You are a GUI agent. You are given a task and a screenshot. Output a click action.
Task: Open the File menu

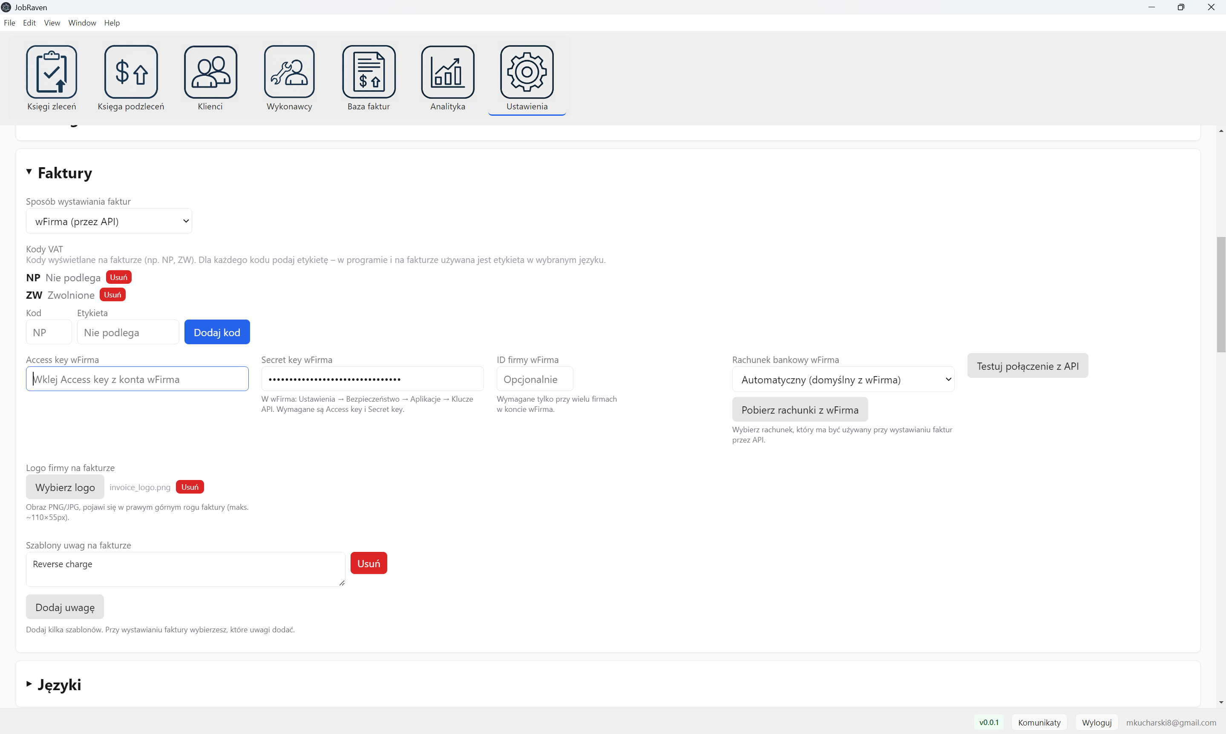9,23
